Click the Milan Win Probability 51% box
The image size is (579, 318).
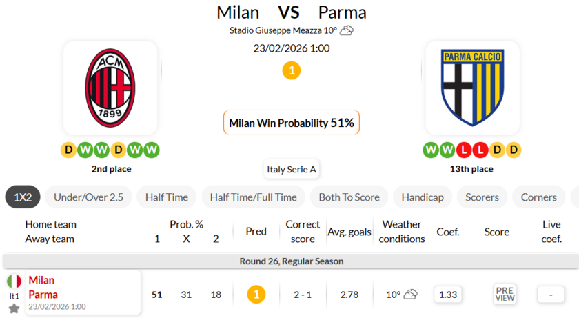pos(292,123)
